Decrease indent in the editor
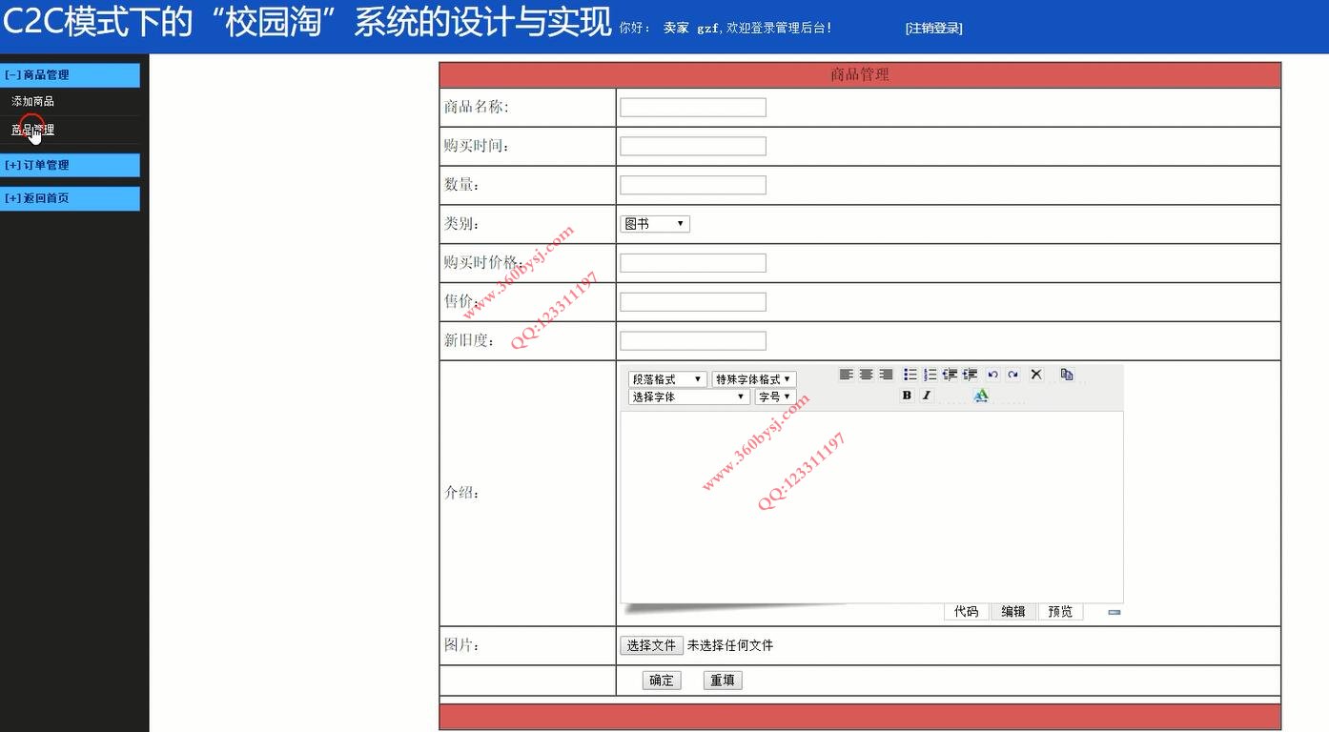Image resolution: width=1329 pixels, height=732 pixels. [950, 375]
